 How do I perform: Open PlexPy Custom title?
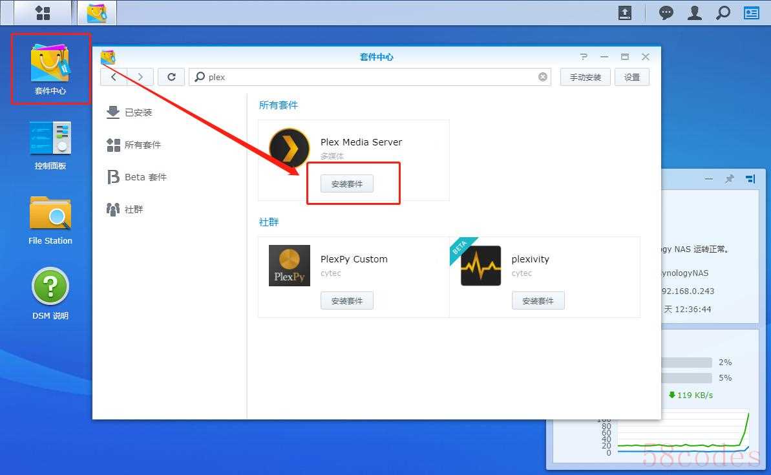click(354, 259)
